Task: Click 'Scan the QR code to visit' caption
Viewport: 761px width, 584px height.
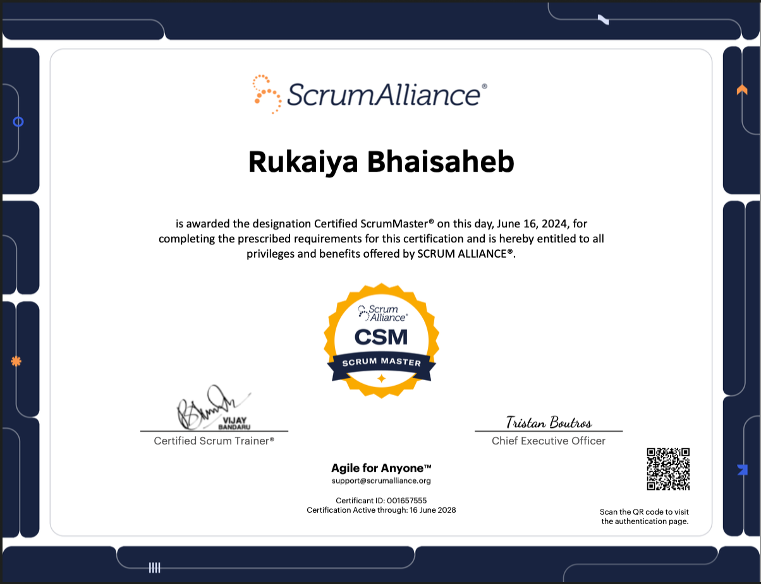Action: [x=645, y=512]
